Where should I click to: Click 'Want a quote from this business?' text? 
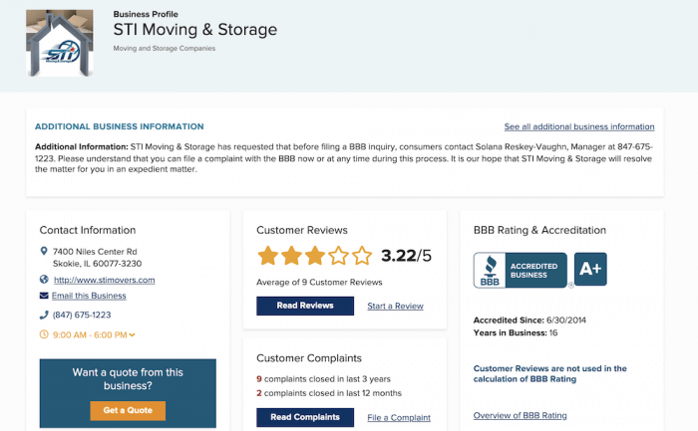(128, 379)
